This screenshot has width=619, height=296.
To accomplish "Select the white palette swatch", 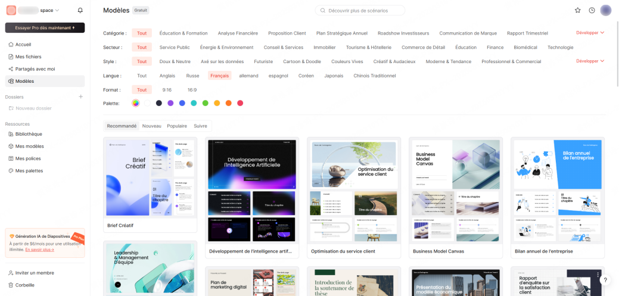I will coord(147,103).
